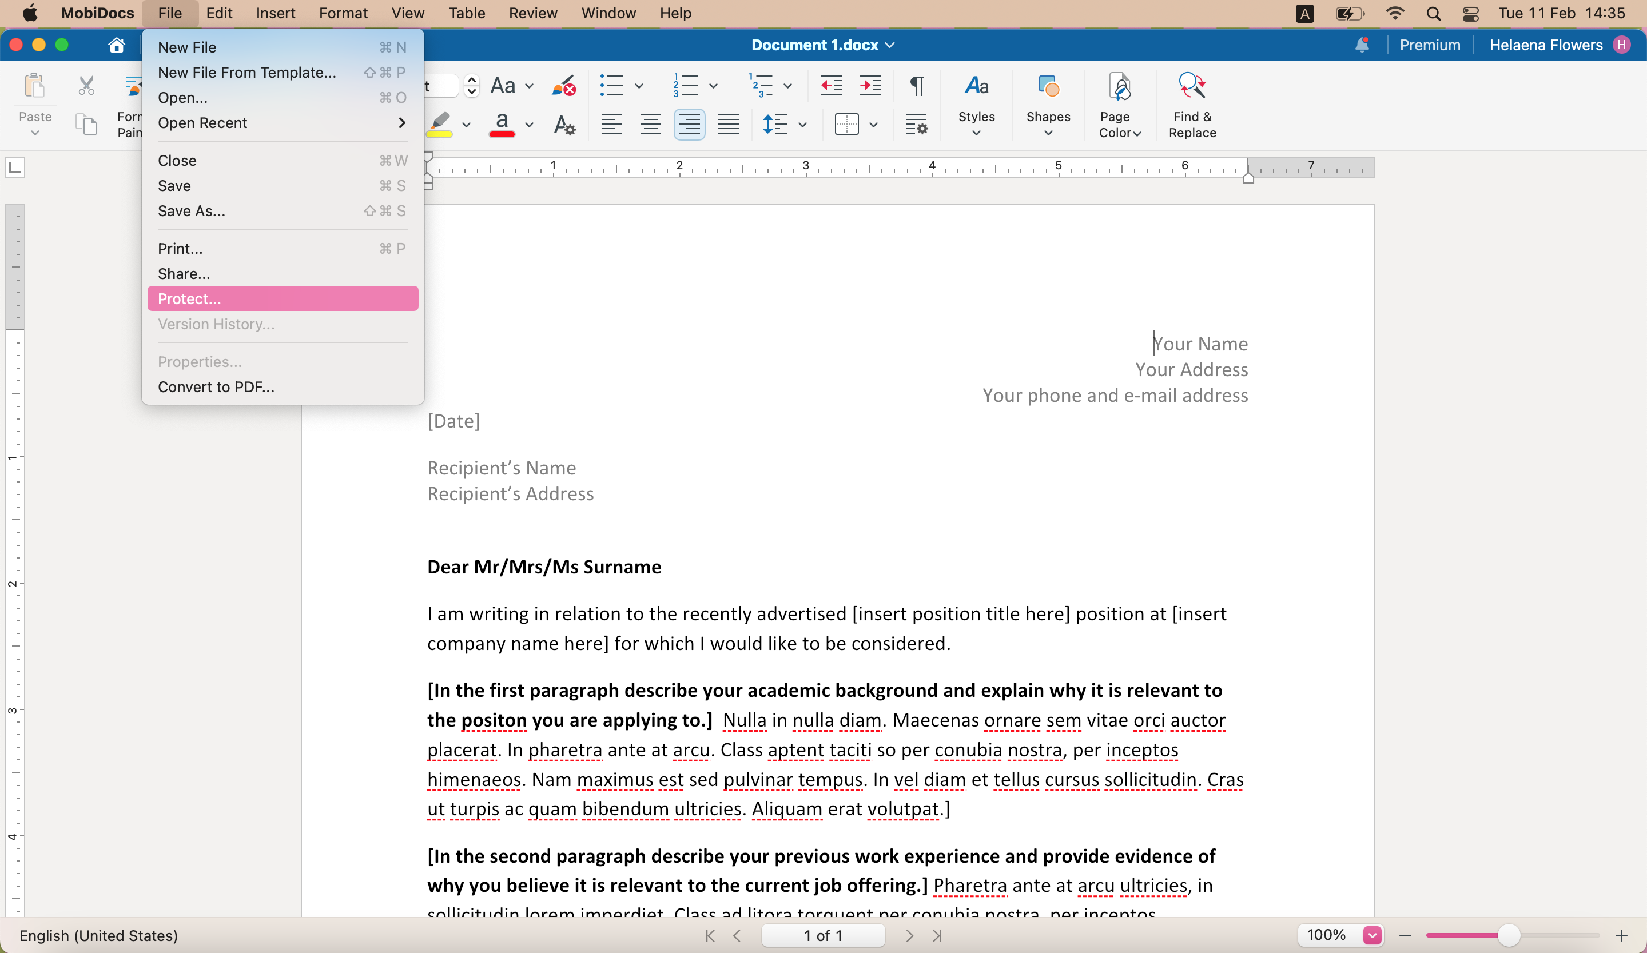Click the Home icon in the title bar
1647x953 pixels.
click(116, 45)
